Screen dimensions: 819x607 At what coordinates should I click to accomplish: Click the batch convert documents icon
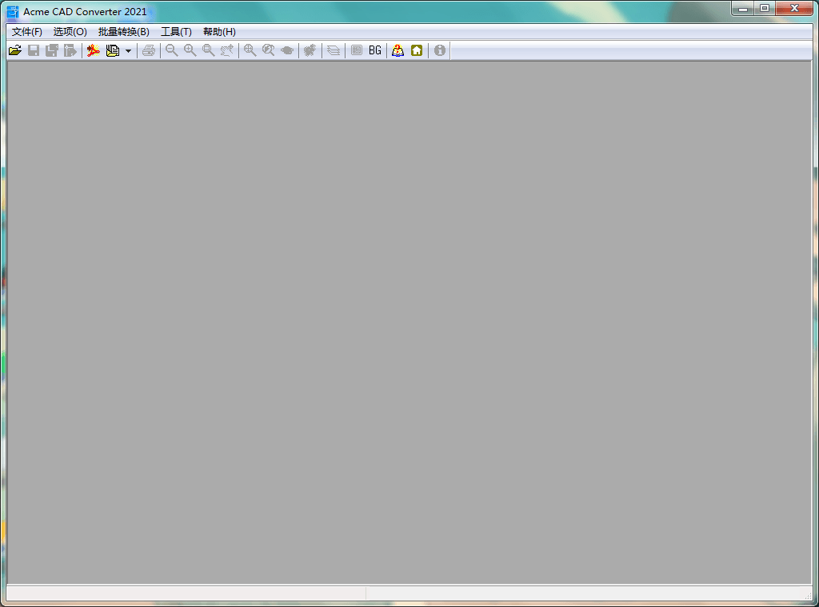(113, 50)
